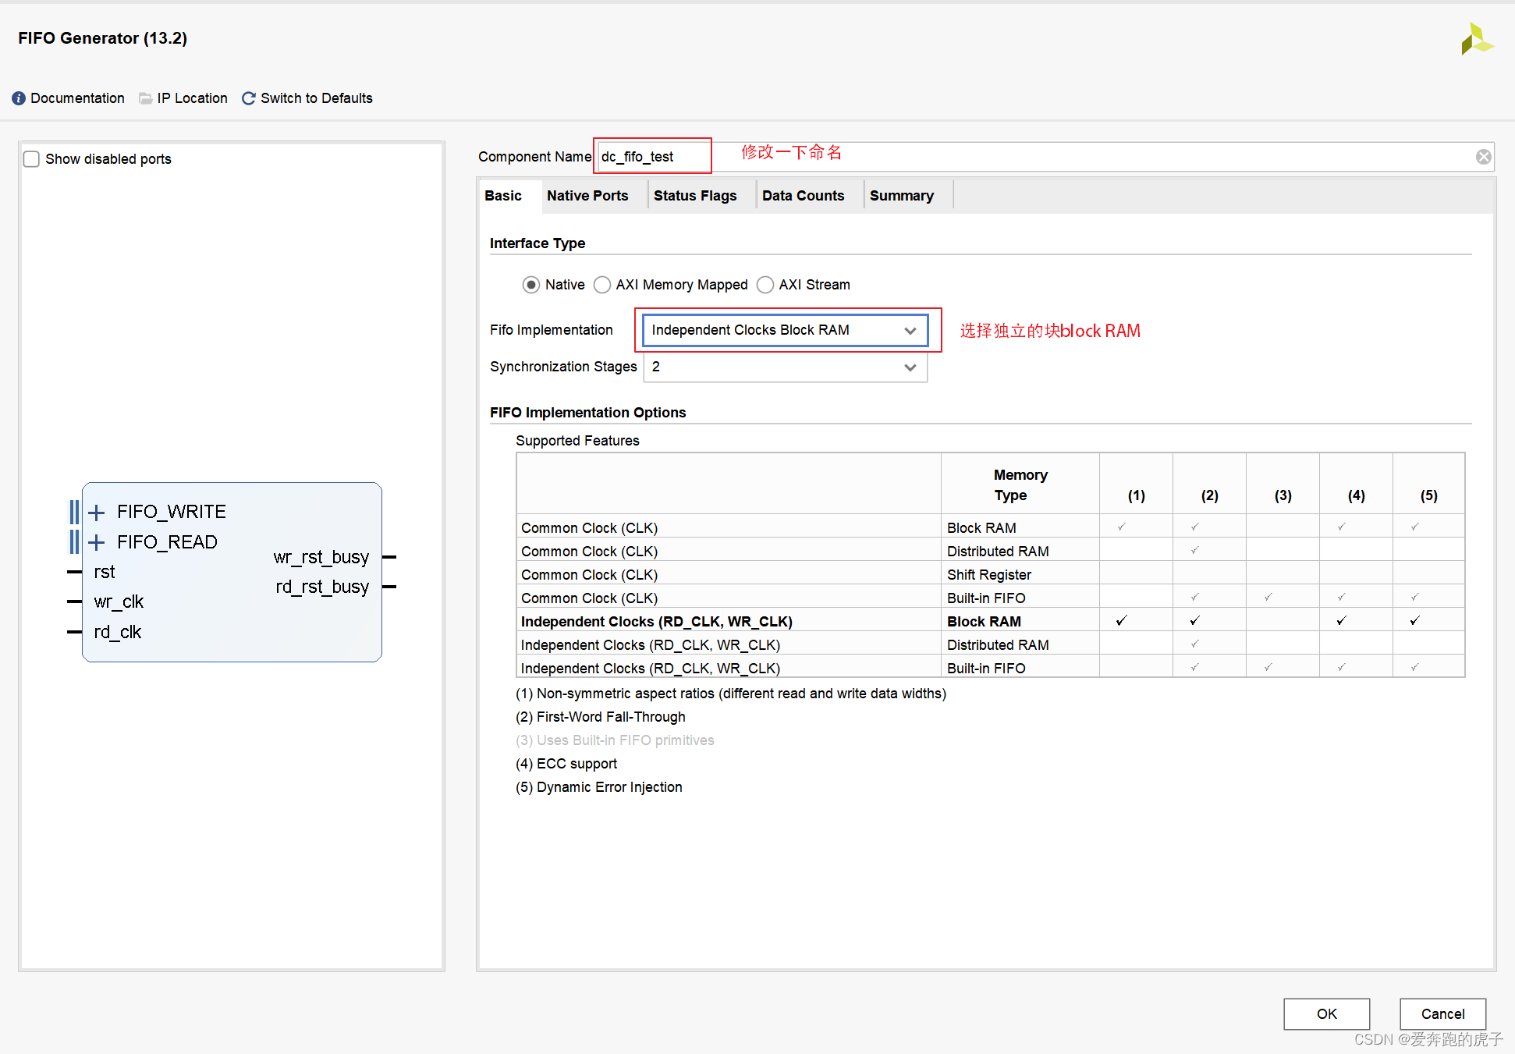Click the IP Location folder icon

(x=145, y=98)
